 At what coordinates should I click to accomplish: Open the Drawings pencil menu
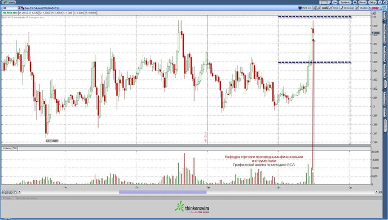pos(347,8)
